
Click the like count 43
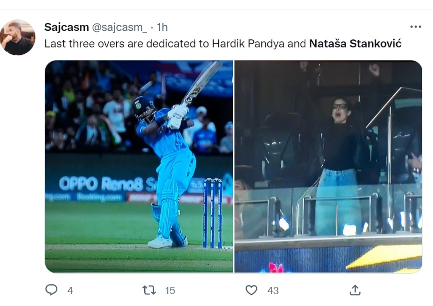273,291
